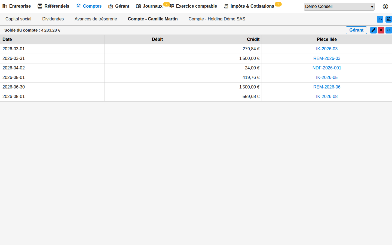Click the Débit column header
The image size is (392, 245).
[135, 39]
